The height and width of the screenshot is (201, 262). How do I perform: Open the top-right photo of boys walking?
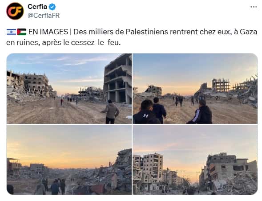[x=195, y=89]
